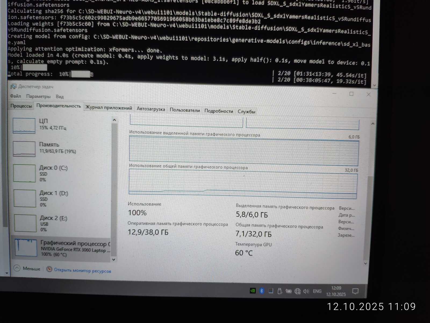Select Диск 2 (E:) USB in the sidebar

(61, 223)
